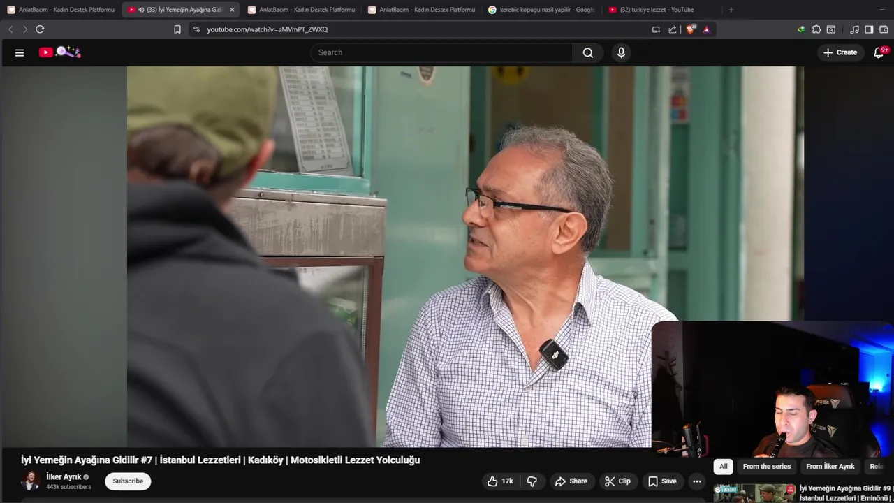Select the From the series chip

tap(767, 467)
